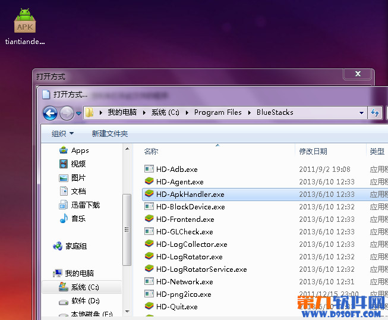
Task: Sort by 名称 column header
Action: click(x=151, y=151)
